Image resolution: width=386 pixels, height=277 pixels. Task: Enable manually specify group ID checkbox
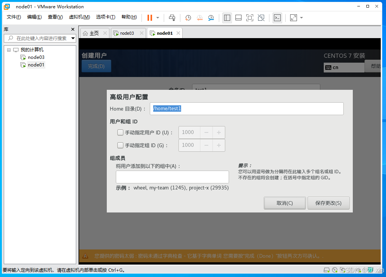[x=120, y=145]
